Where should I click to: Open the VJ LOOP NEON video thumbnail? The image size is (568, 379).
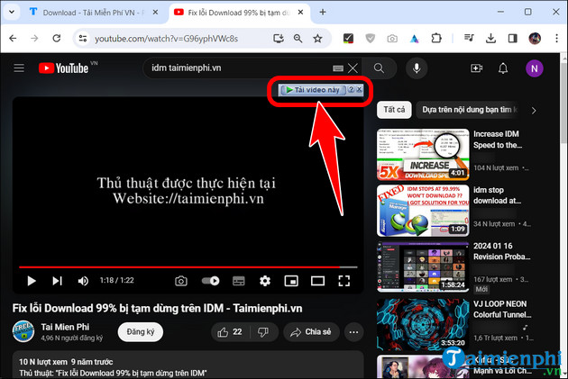[x=423, y=324]
